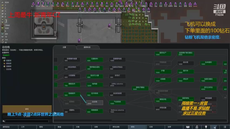
Task: Select the 气动系统 1000 research node
Action: (117, 103)
